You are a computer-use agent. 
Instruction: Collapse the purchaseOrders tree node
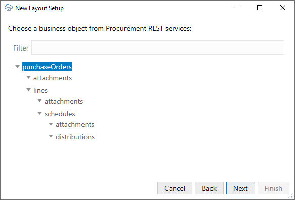click(x=17, y=67)
